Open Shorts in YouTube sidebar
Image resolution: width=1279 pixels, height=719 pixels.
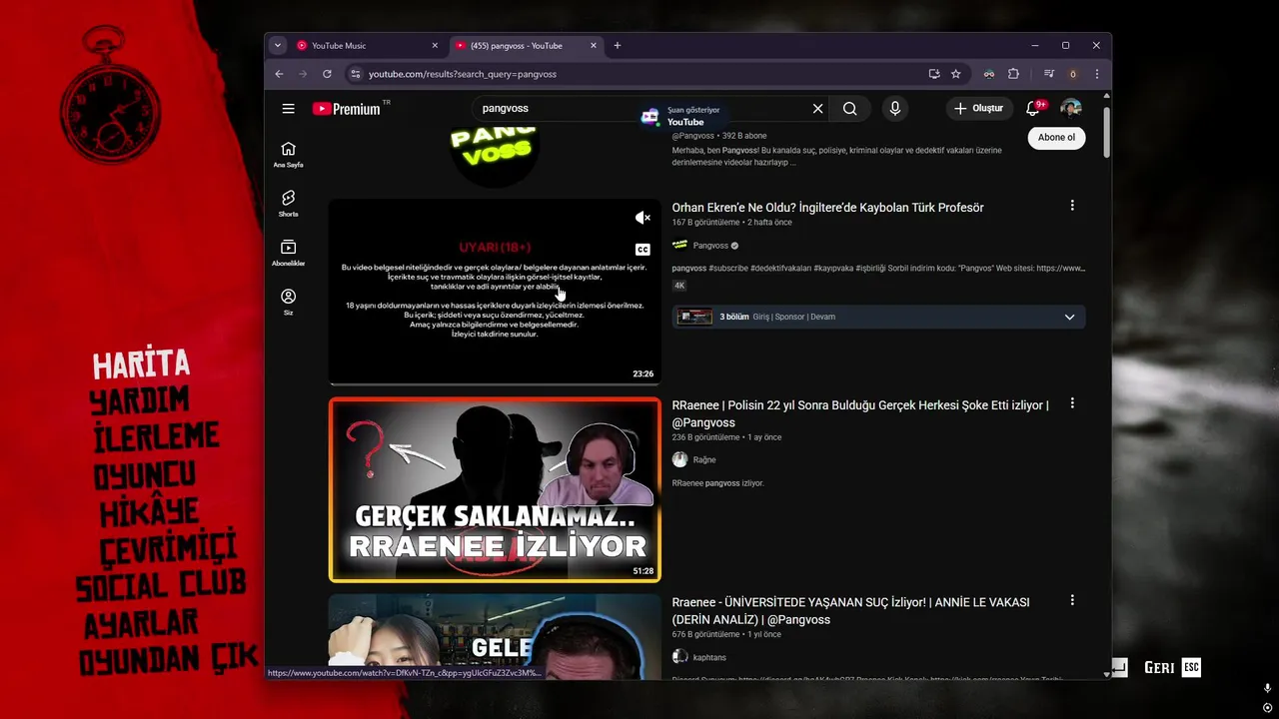point(288,204)
